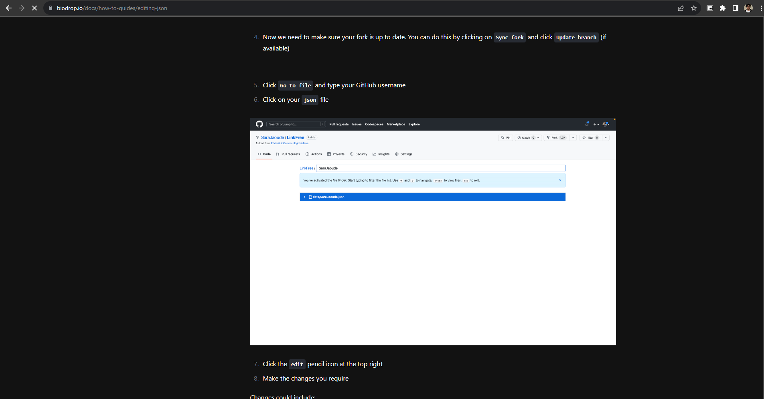The image size is (764, 399).
Task: Open the GitHub profile avatar menu
Action: [x=605, y=124]
